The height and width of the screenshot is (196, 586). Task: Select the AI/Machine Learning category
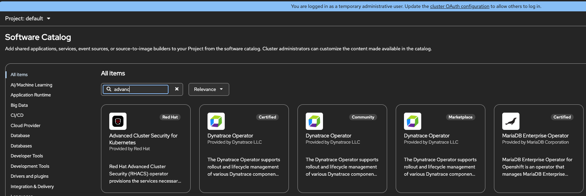pos(31,85)
